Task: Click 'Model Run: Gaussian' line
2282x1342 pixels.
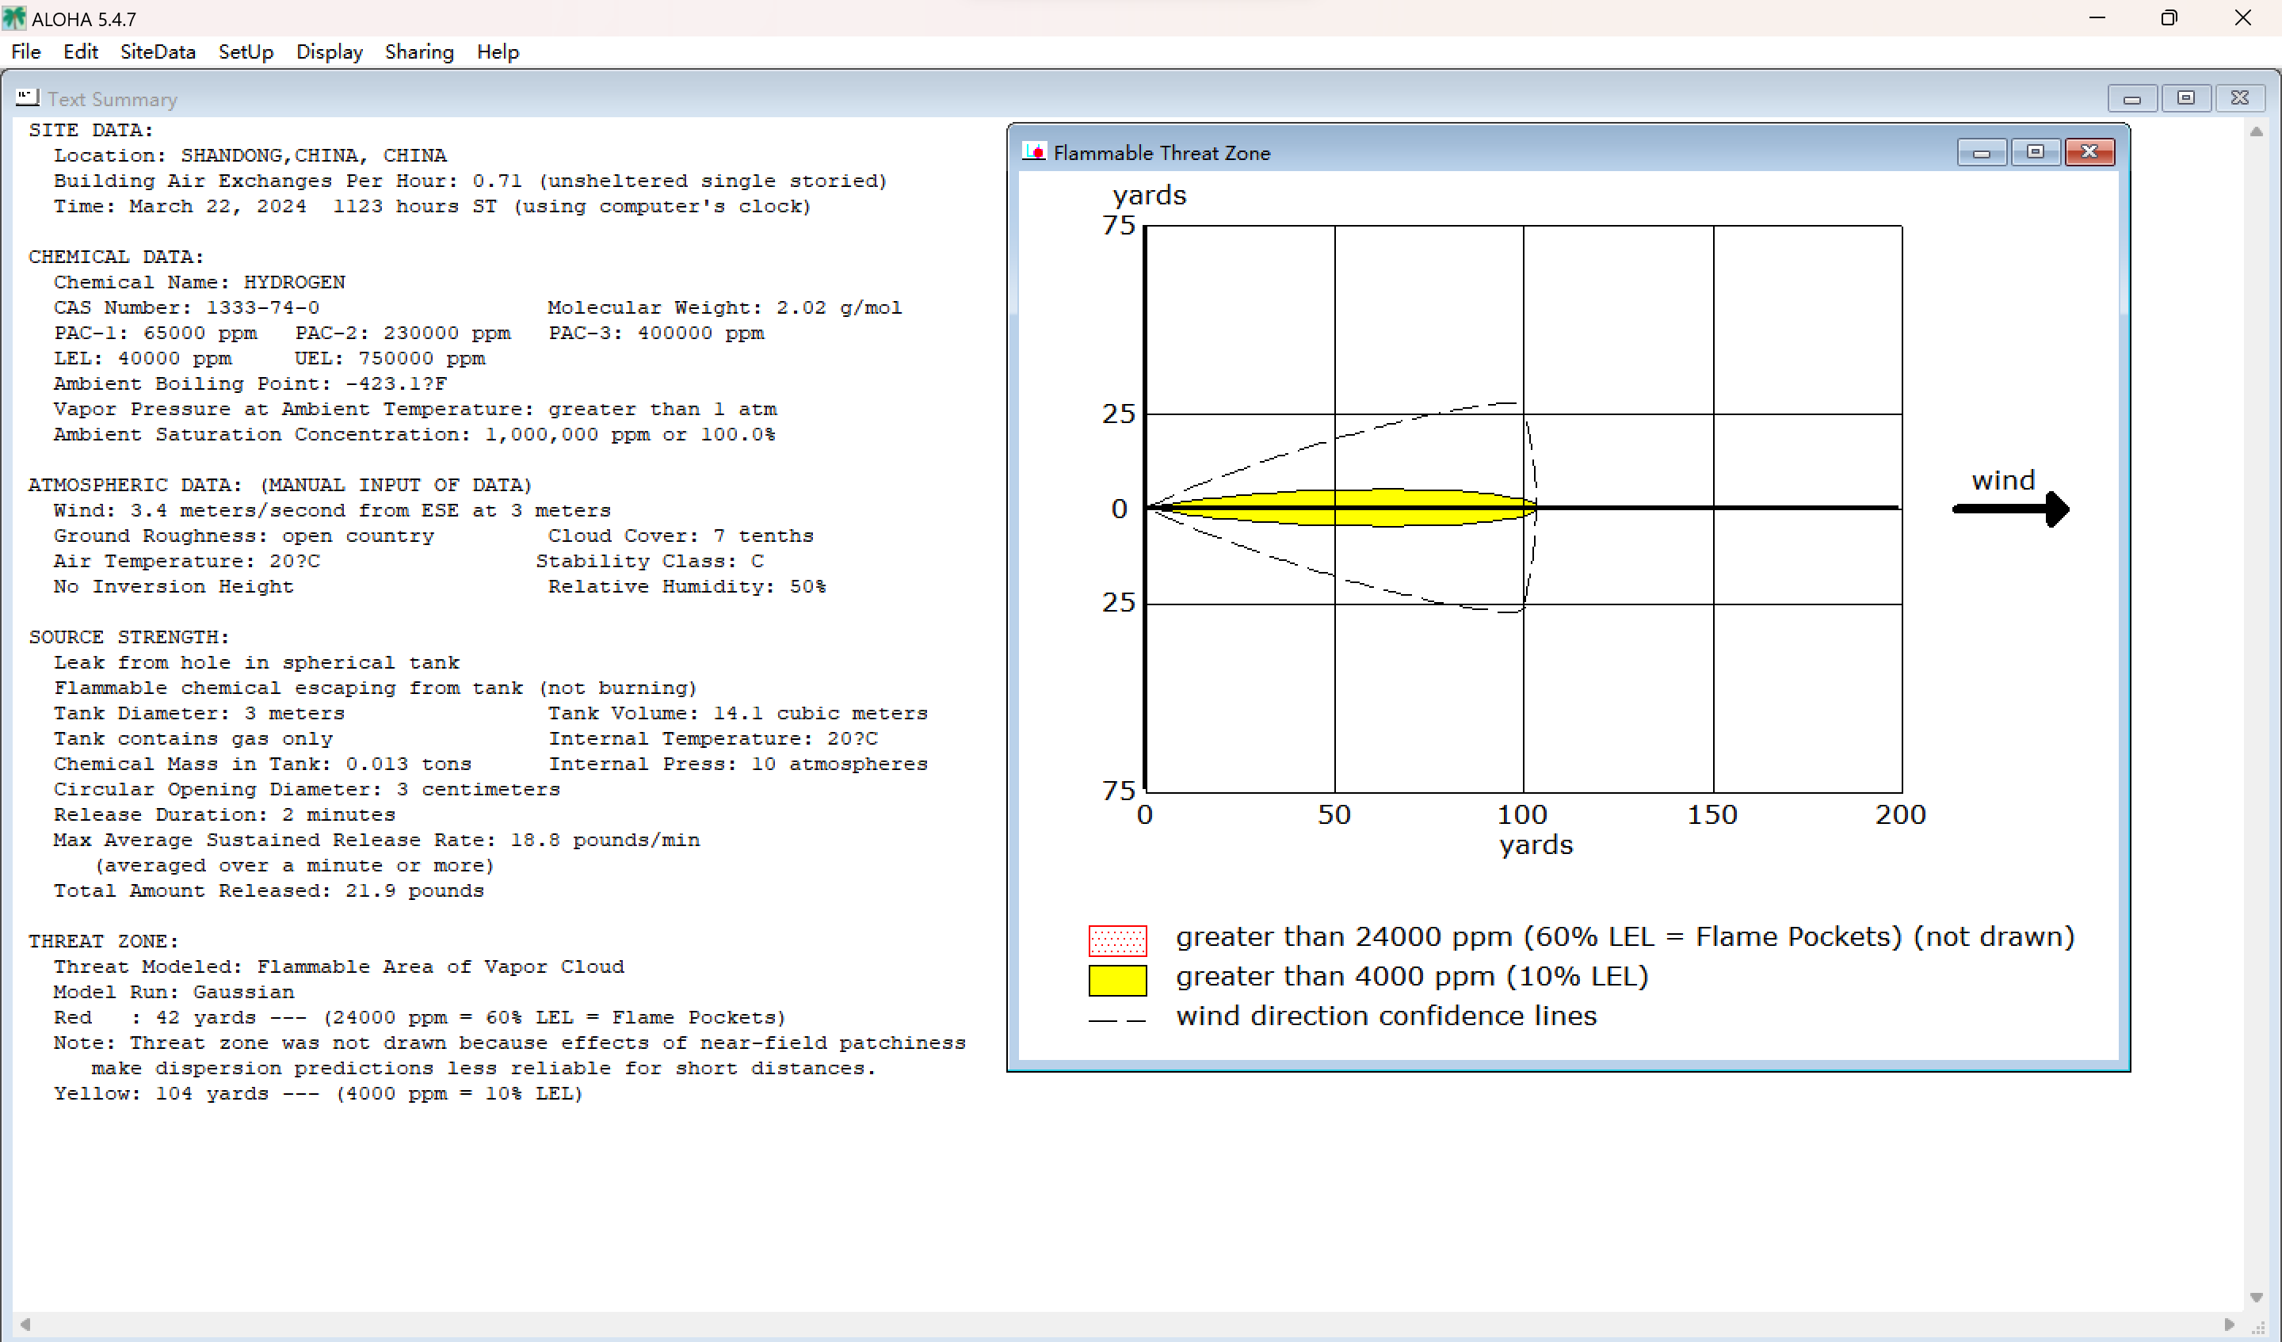Action: click(x=174, y=993)
